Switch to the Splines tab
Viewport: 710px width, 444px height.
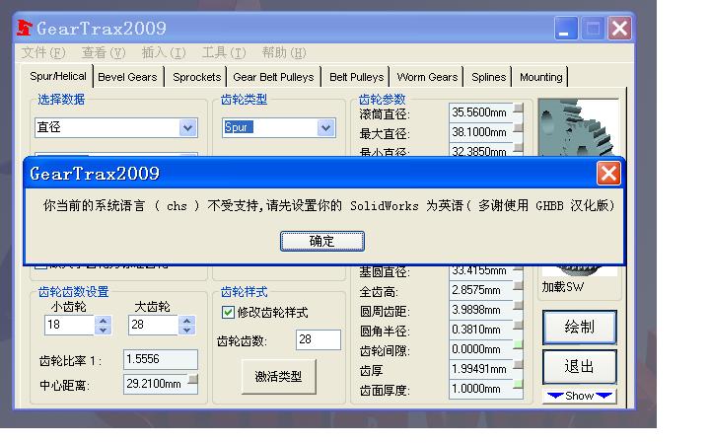pos(488,77)
